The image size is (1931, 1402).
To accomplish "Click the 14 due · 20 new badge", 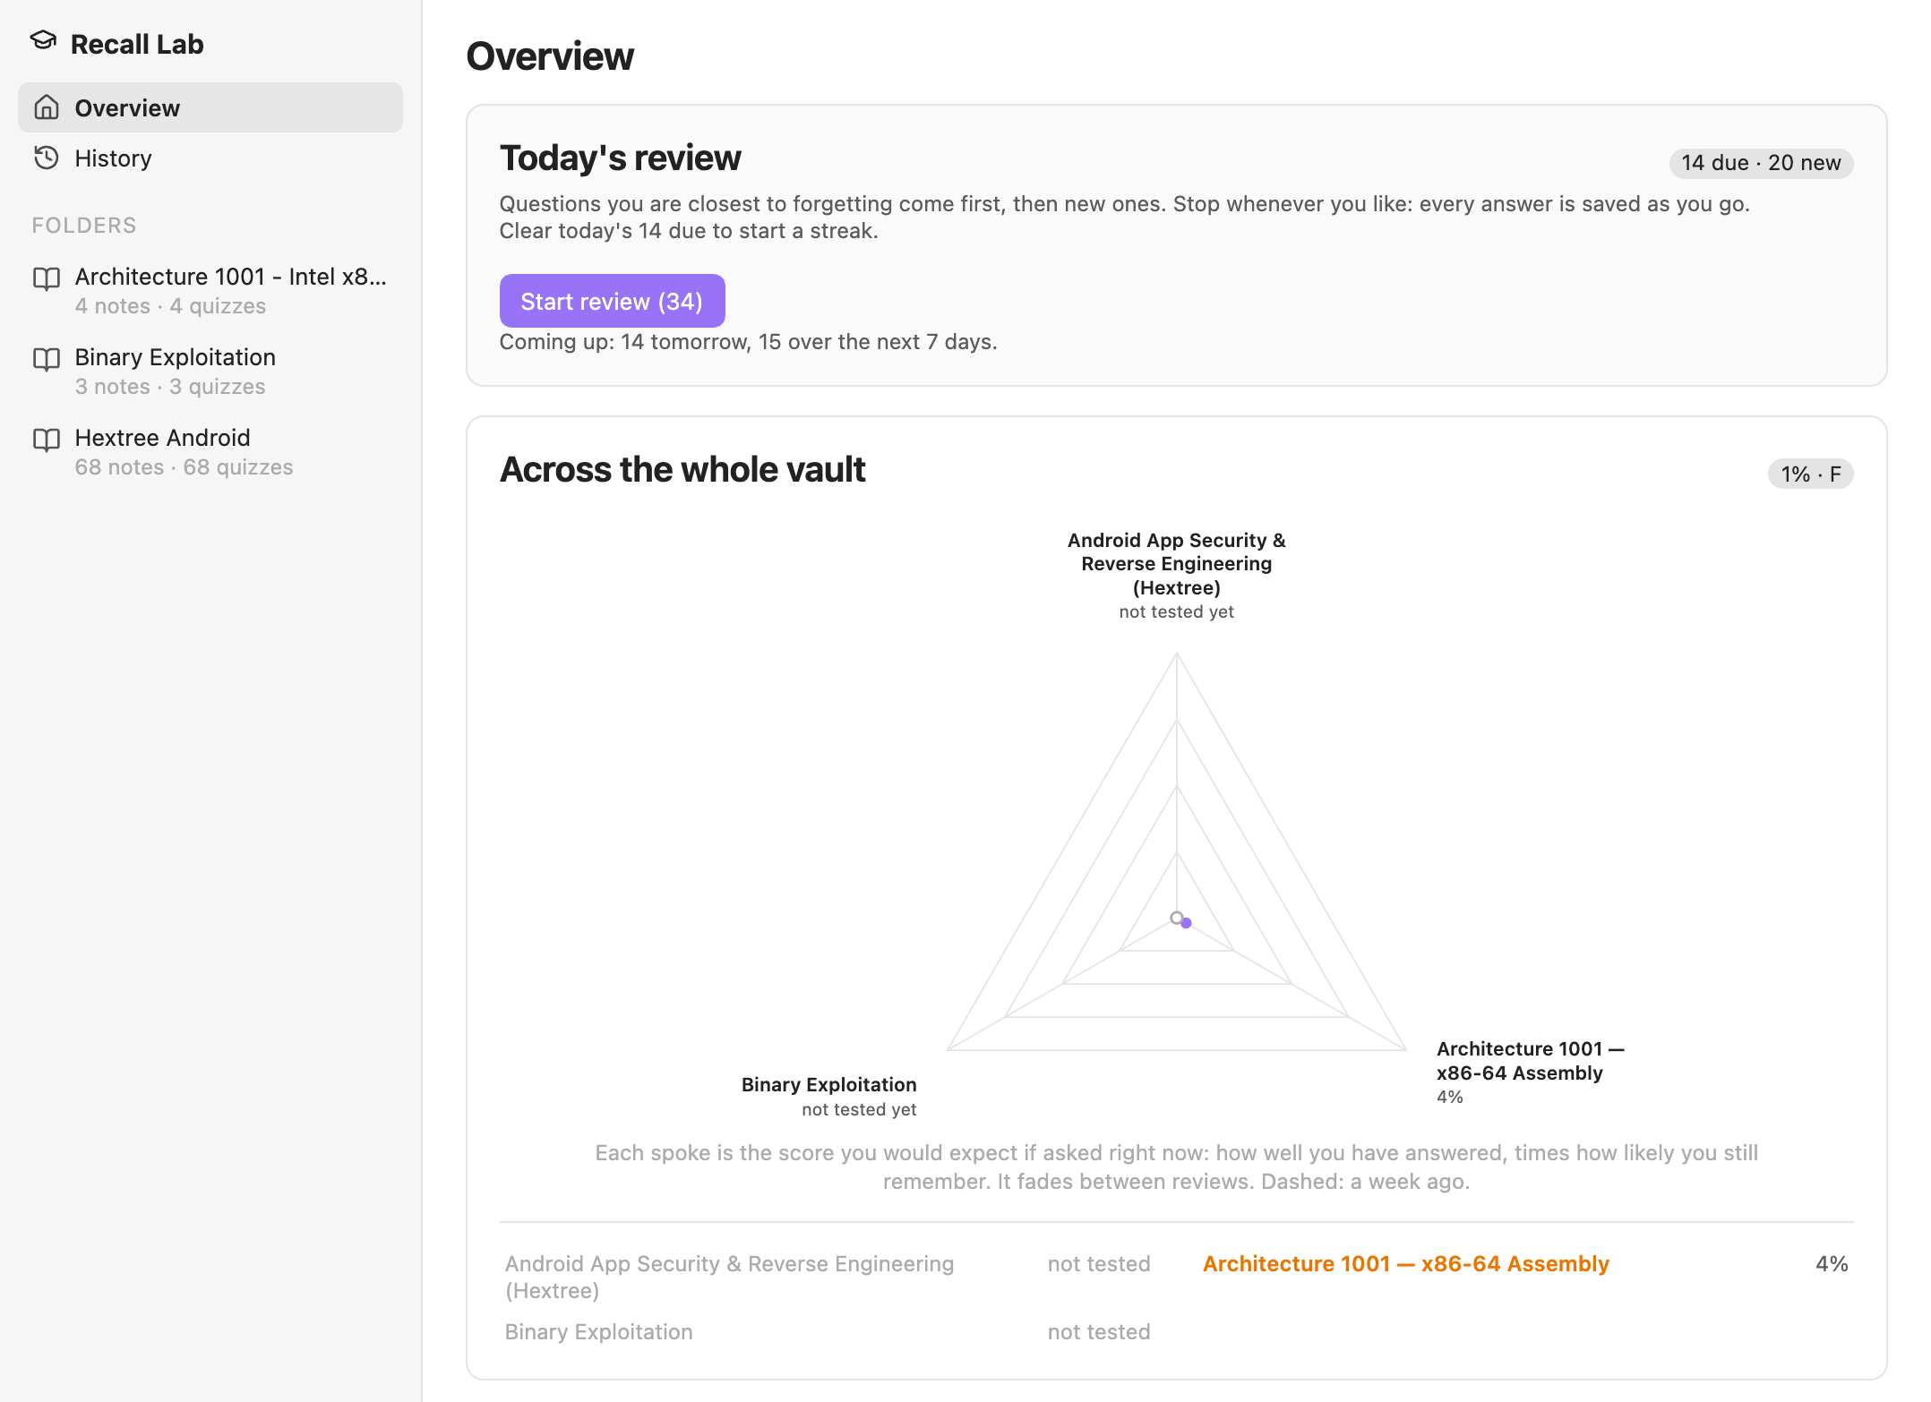I will pyautogui.click(x=1761, y=163).
